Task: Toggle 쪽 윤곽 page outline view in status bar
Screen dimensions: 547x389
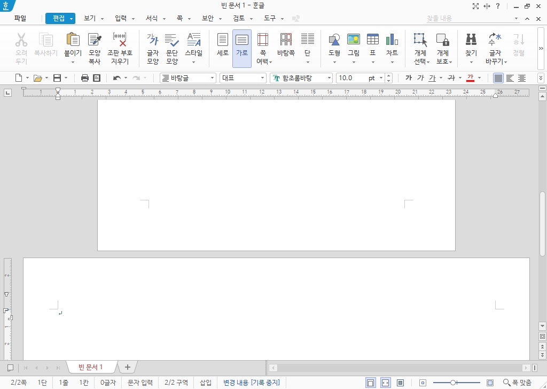Action: [x=371, y=383]
